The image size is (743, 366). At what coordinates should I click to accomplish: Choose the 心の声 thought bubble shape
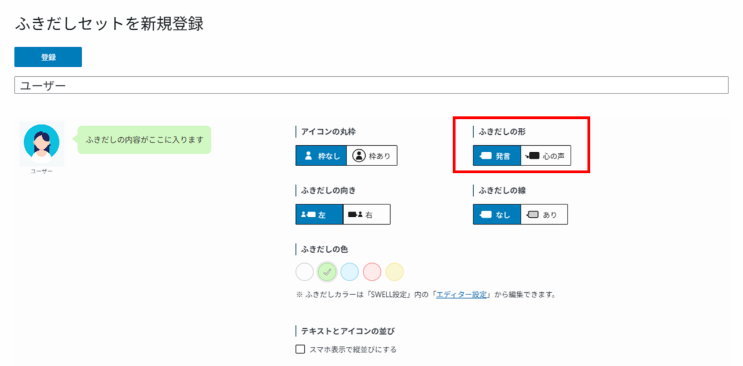[x=546, y=156]
